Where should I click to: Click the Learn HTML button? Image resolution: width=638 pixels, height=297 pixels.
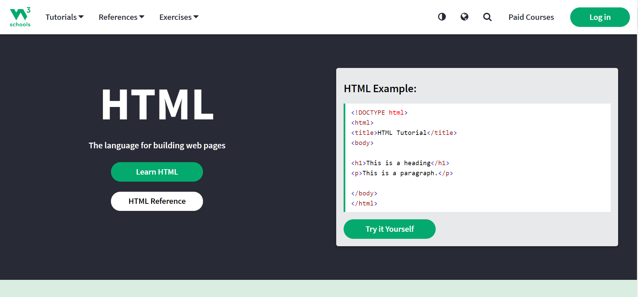tap(157, 172)
